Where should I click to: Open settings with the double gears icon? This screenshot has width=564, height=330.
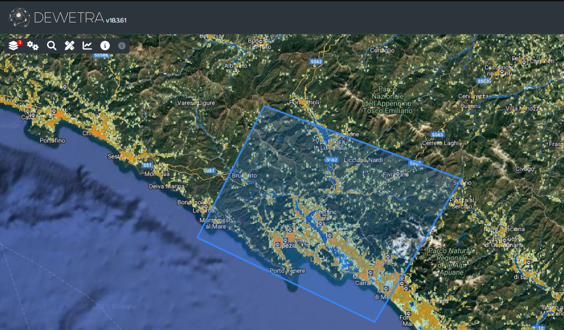[x=33, y=45]
